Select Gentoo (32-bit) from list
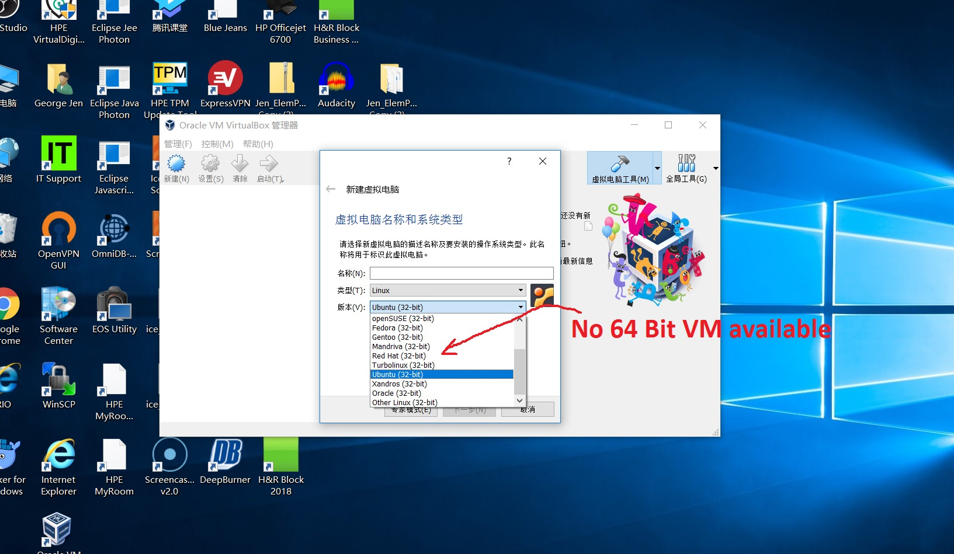The height and width of the screenshot is (554, 954). coord(442,337)
